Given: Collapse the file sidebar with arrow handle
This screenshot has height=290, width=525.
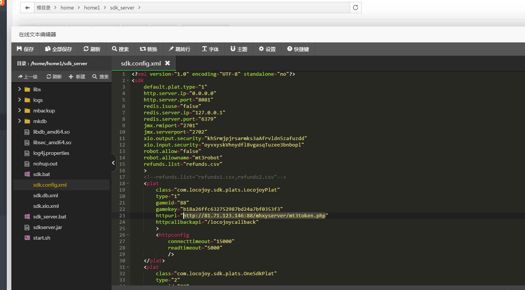Looking at the screenshot, I should click(114, 163).
